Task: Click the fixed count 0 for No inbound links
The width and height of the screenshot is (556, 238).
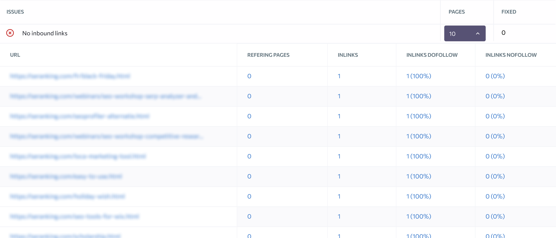Action: point(503,33)
